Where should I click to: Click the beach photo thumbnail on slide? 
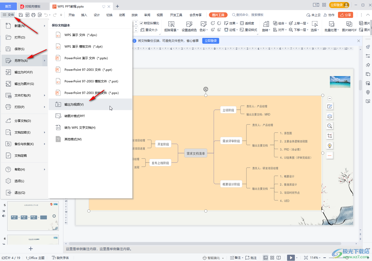point(340,82)
